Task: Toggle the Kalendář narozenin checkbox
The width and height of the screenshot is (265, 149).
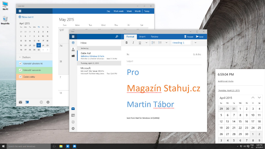Action: [20, 70]
